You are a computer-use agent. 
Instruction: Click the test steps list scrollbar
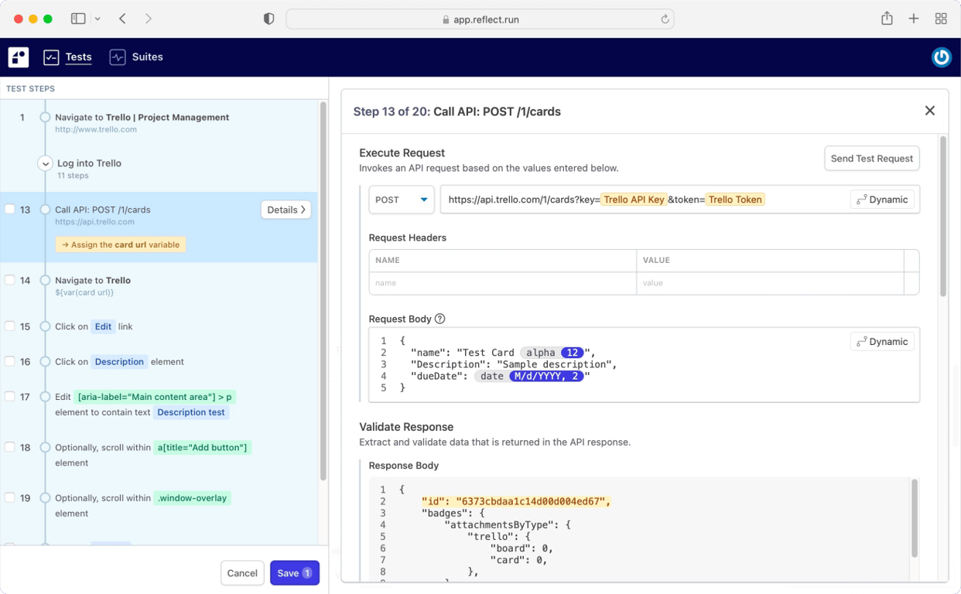[323, 290]
